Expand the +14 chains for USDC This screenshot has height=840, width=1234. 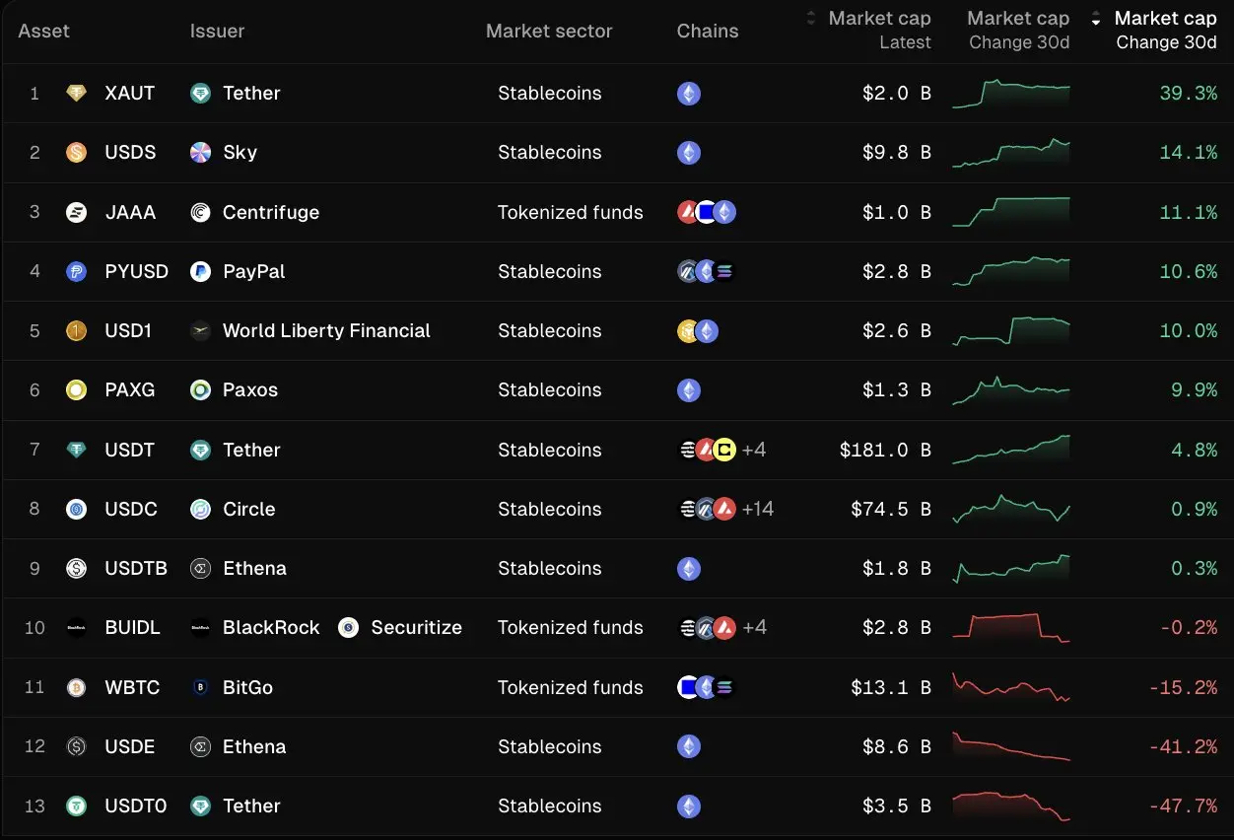[x=758, y=510]
